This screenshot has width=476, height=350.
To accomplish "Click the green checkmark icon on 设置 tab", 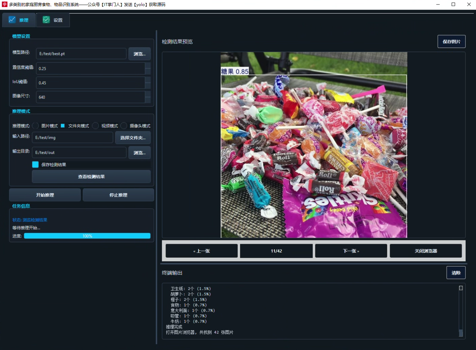I will tap(46, 20).
